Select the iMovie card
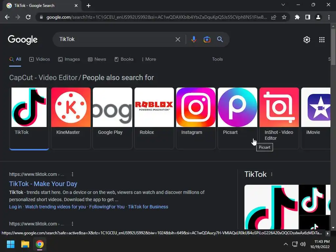The width and height of the screenshot is (336, 252). pos(316,118)
